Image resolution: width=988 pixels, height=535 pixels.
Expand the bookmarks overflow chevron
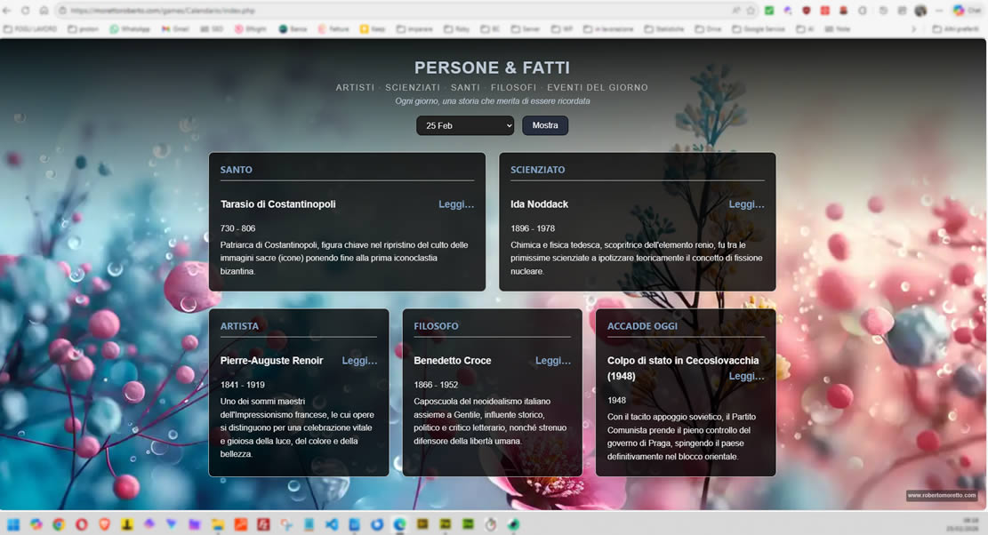pos(913,29)
